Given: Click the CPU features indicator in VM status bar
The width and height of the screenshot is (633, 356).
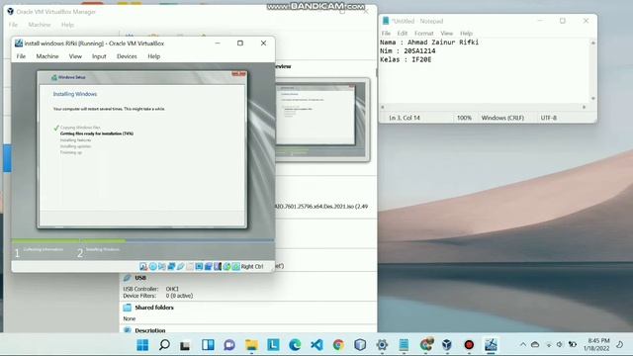Looking at the screenshot, I should [218, 266].
